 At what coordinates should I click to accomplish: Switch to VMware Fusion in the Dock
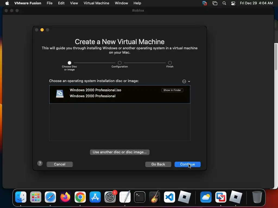click(221, 197)
